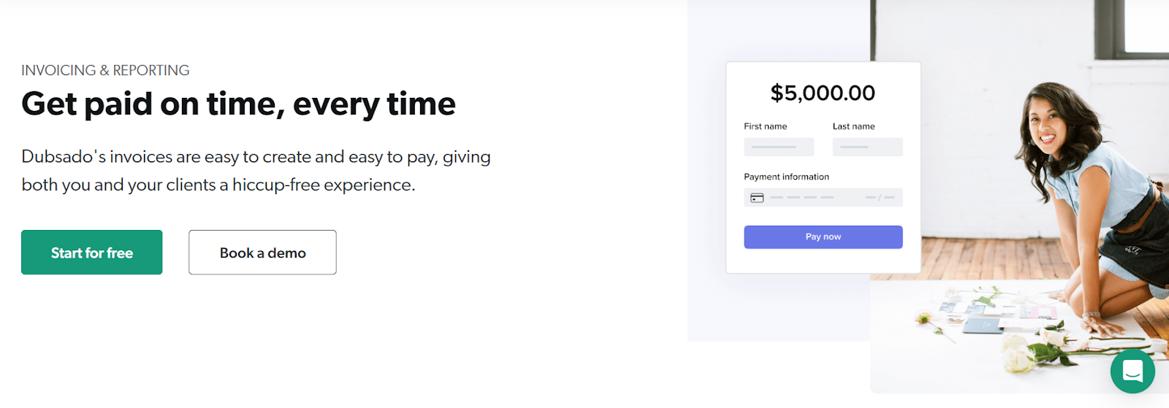Click the INVOICING & REPORTING label
Screen dimensions: 1169x408
click(105, 70)
